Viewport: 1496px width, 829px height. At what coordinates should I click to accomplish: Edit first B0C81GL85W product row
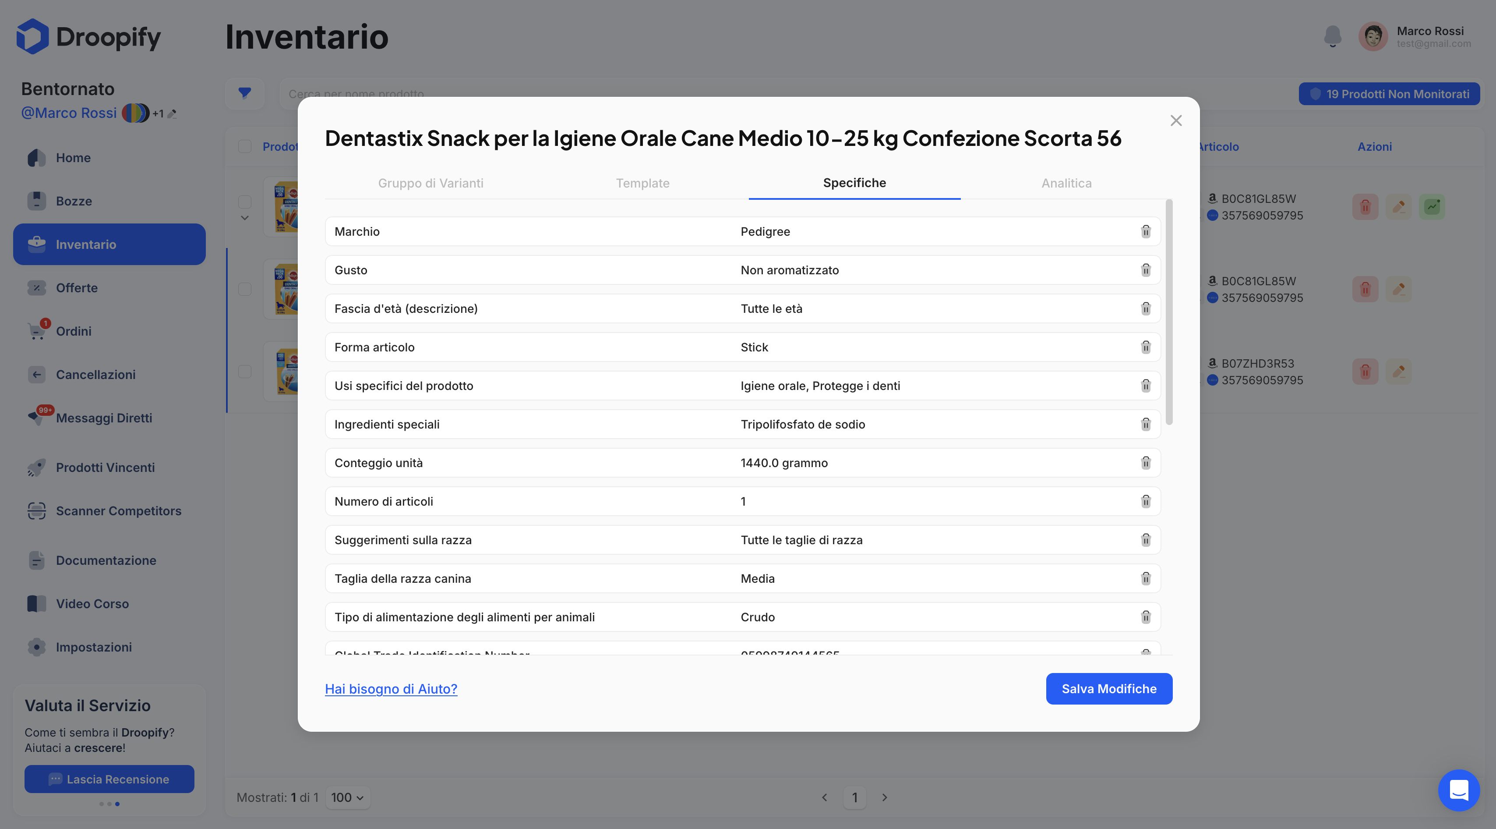point(1398,206)
